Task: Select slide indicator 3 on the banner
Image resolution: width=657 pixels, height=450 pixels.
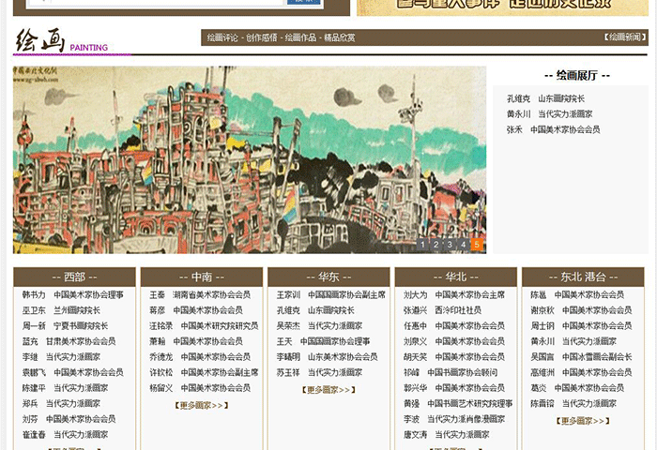Action: [x=450, y=245]
